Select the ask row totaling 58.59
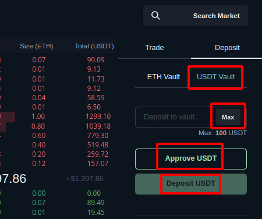 (x=58, y=98)
